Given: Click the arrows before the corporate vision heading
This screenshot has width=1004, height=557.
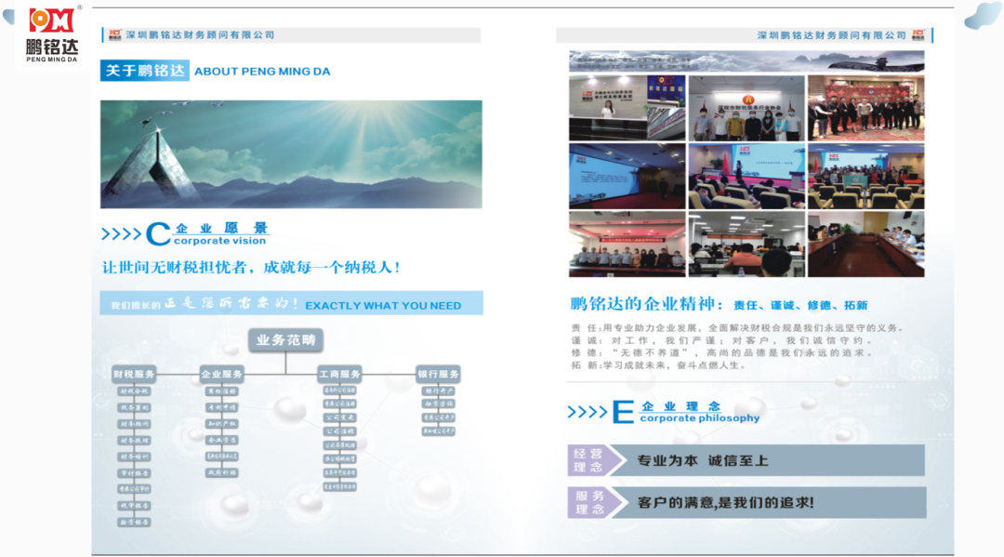Looking at the screenshot, I should click(x=121, y=234).
